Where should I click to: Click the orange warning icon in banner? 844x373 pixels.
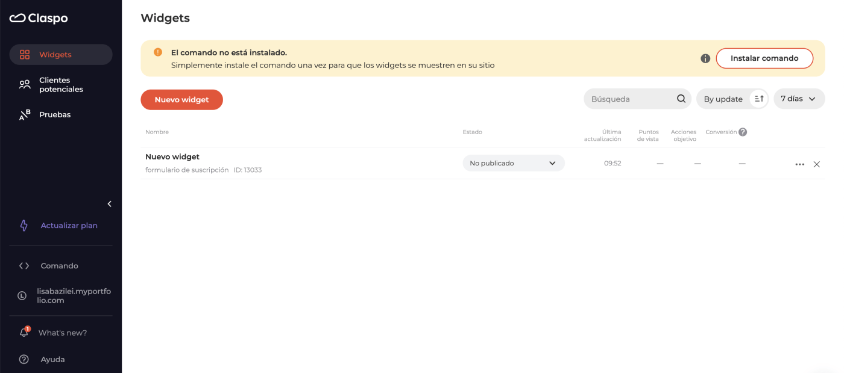click(x=158, y=52)
